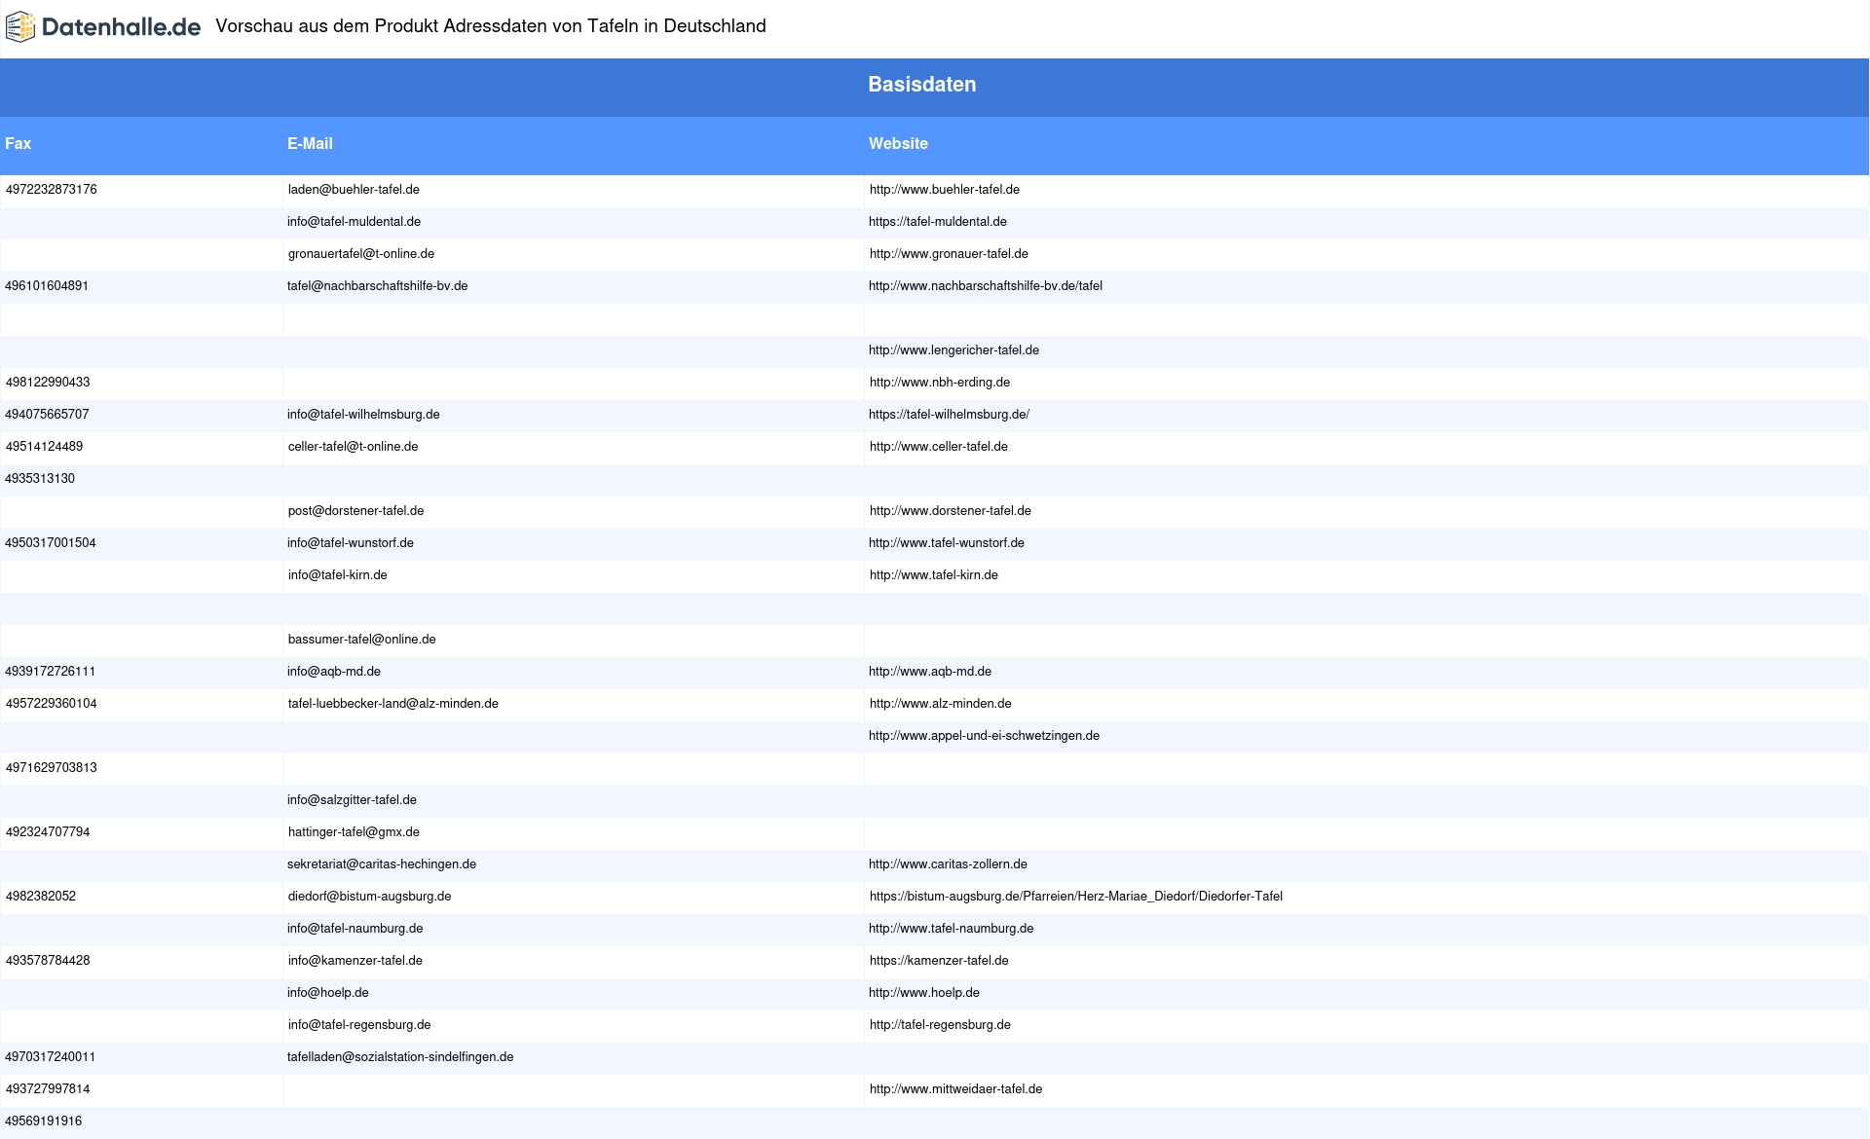
Task: Click email post@dorstener-tafel.de
Action: tap(355, 511)
